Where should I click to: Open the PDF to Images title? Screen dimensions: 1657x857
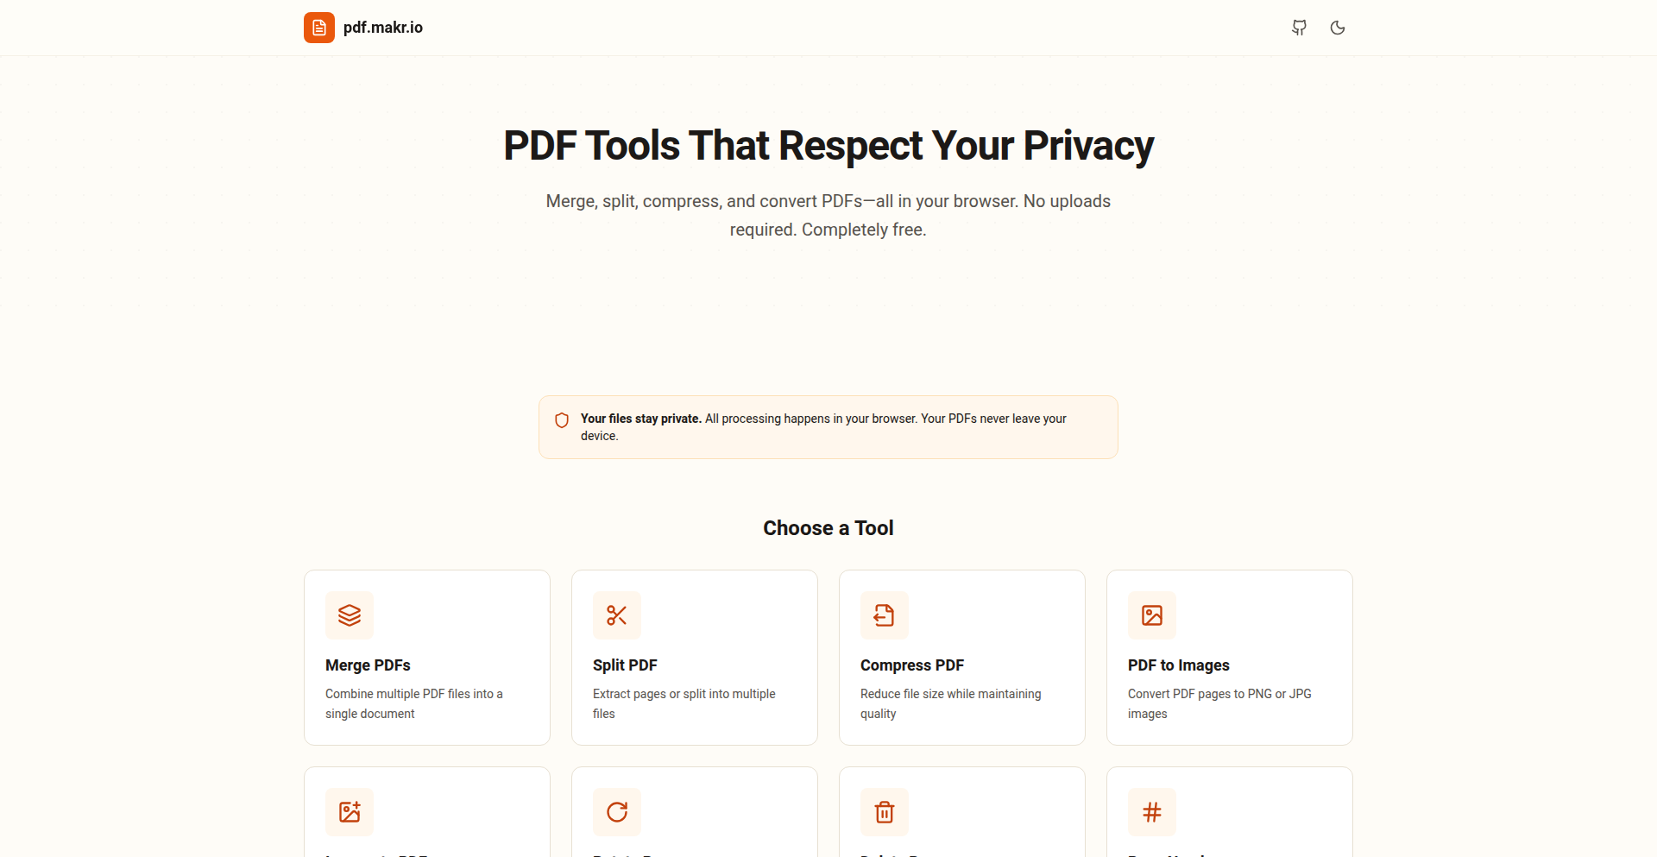1178,665
